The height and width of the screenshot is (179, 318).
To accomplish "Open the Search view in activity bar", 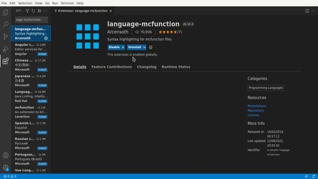I will [x=5, y=24].
